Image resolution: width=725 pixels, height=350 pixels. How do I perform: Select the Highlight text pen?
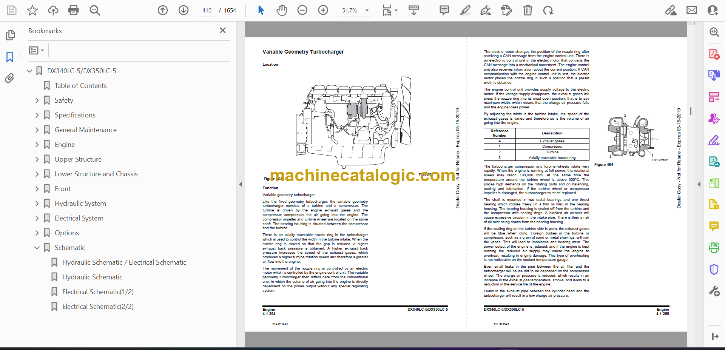pos(465,10)
